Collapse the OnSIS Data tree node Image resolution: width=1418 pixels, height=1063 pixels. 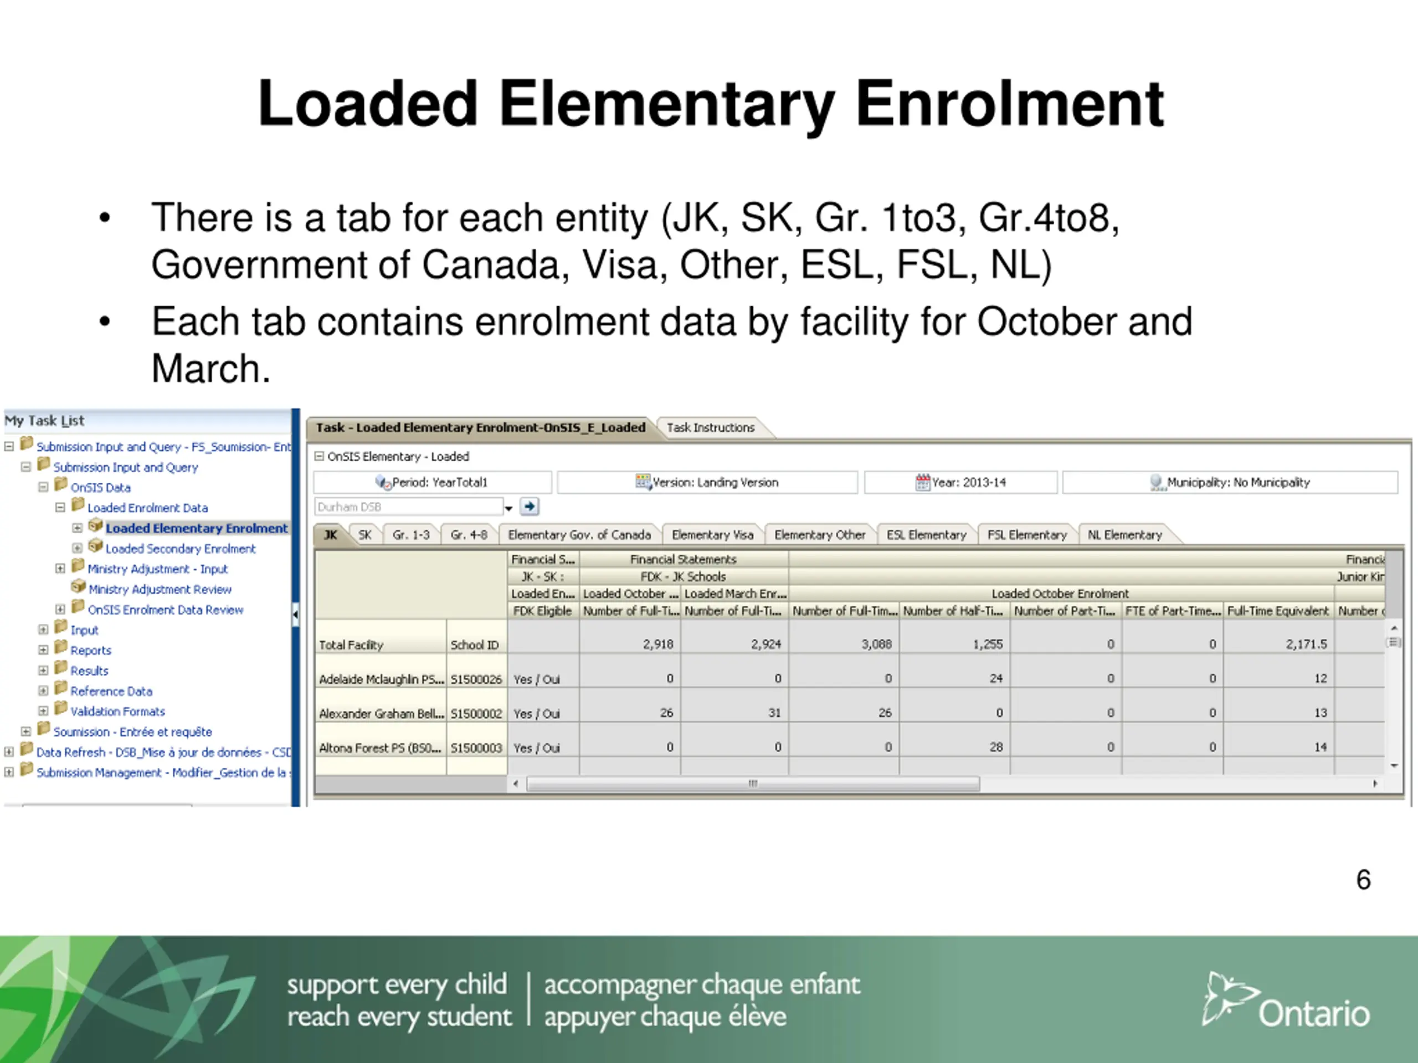coord(43,487)
